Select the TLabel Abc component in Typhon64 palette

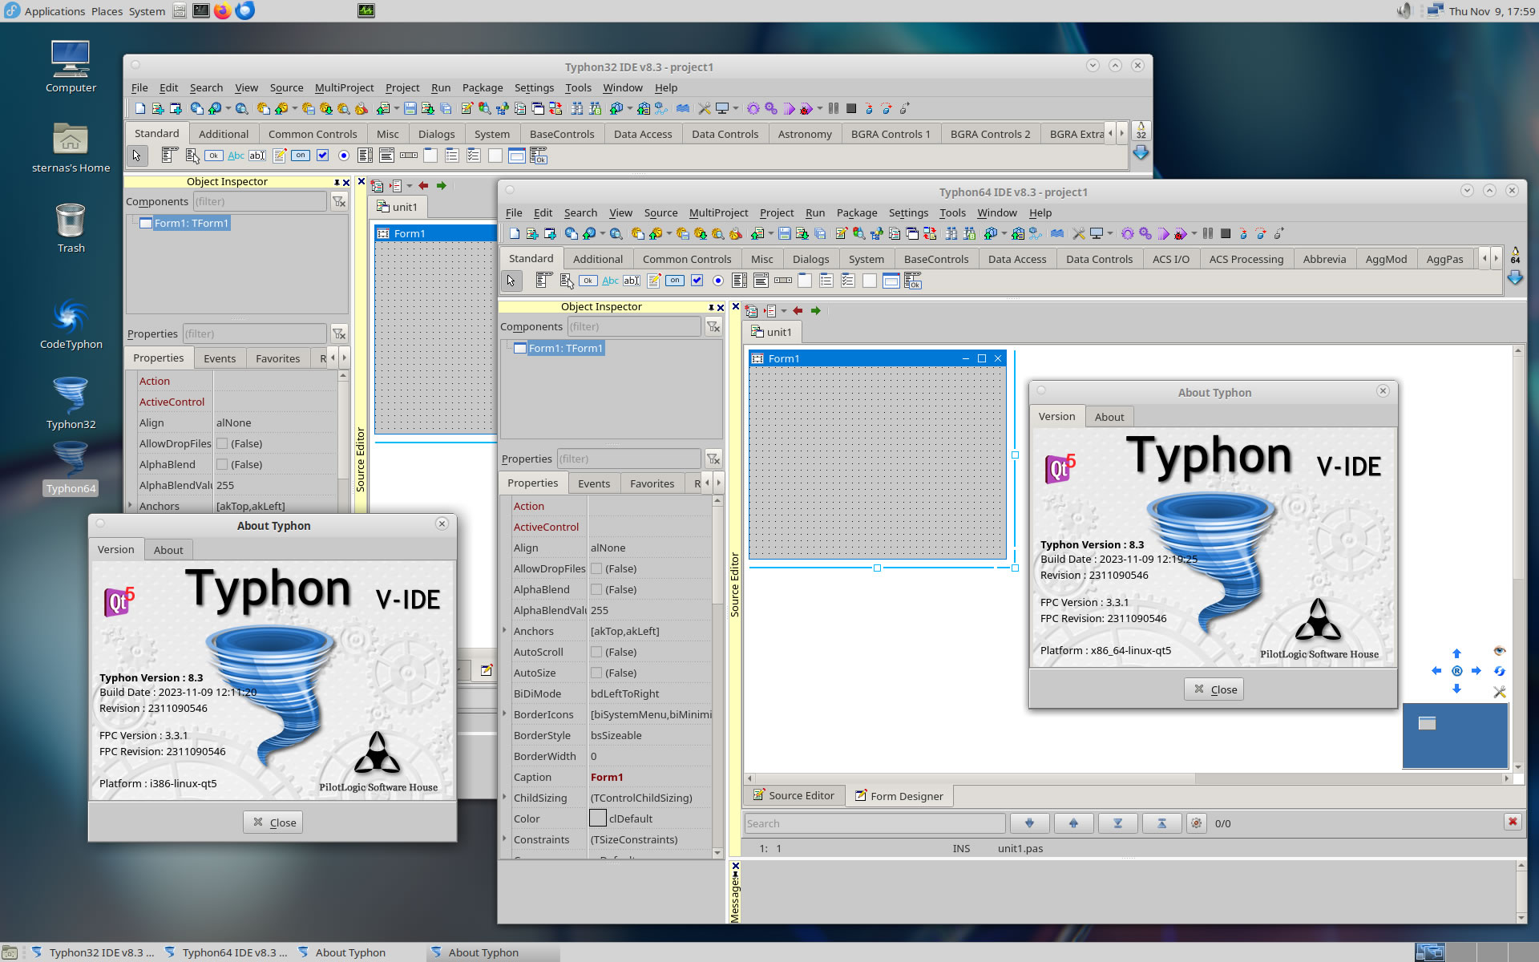pos(610,281)
